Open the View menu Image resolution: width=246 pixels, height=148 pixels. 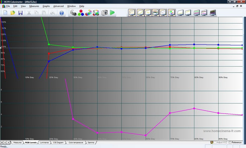[x=23, y=6]
